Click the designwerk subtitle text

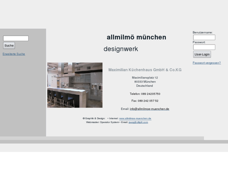click(x=121, y=49)
